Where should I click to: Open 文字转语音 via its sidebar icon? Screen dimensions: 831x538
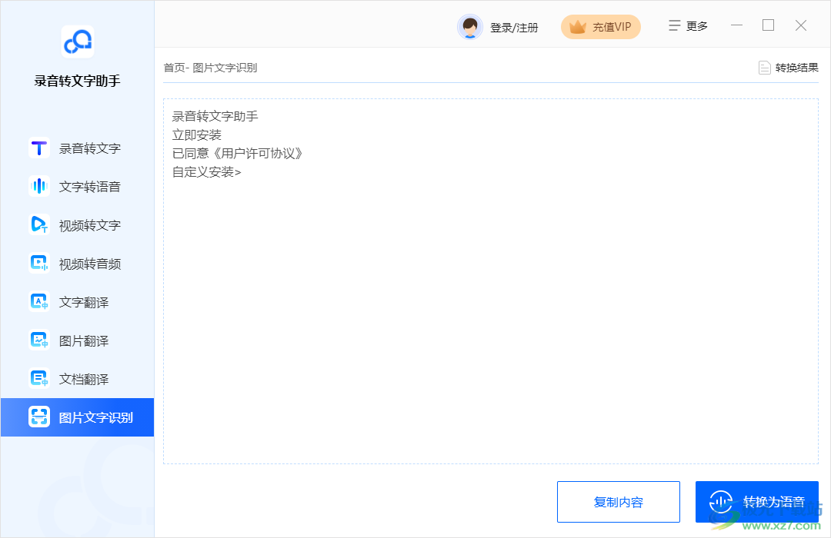[38, 186]
